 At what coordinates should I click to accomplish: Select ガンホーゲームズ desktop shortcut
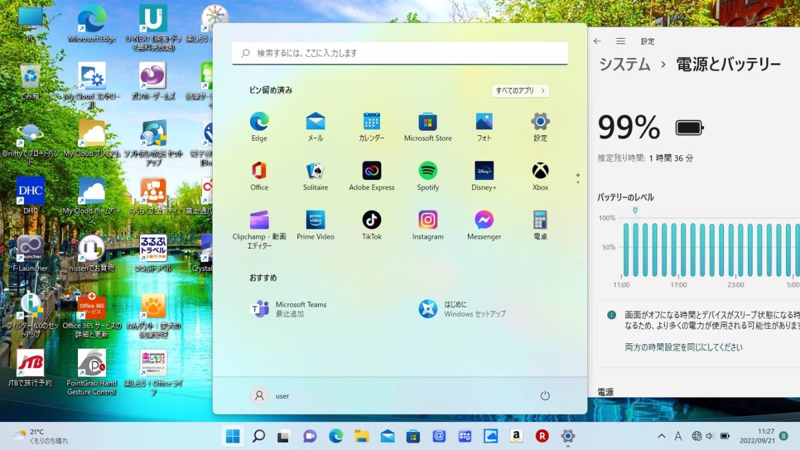click(x=153, y=81)
